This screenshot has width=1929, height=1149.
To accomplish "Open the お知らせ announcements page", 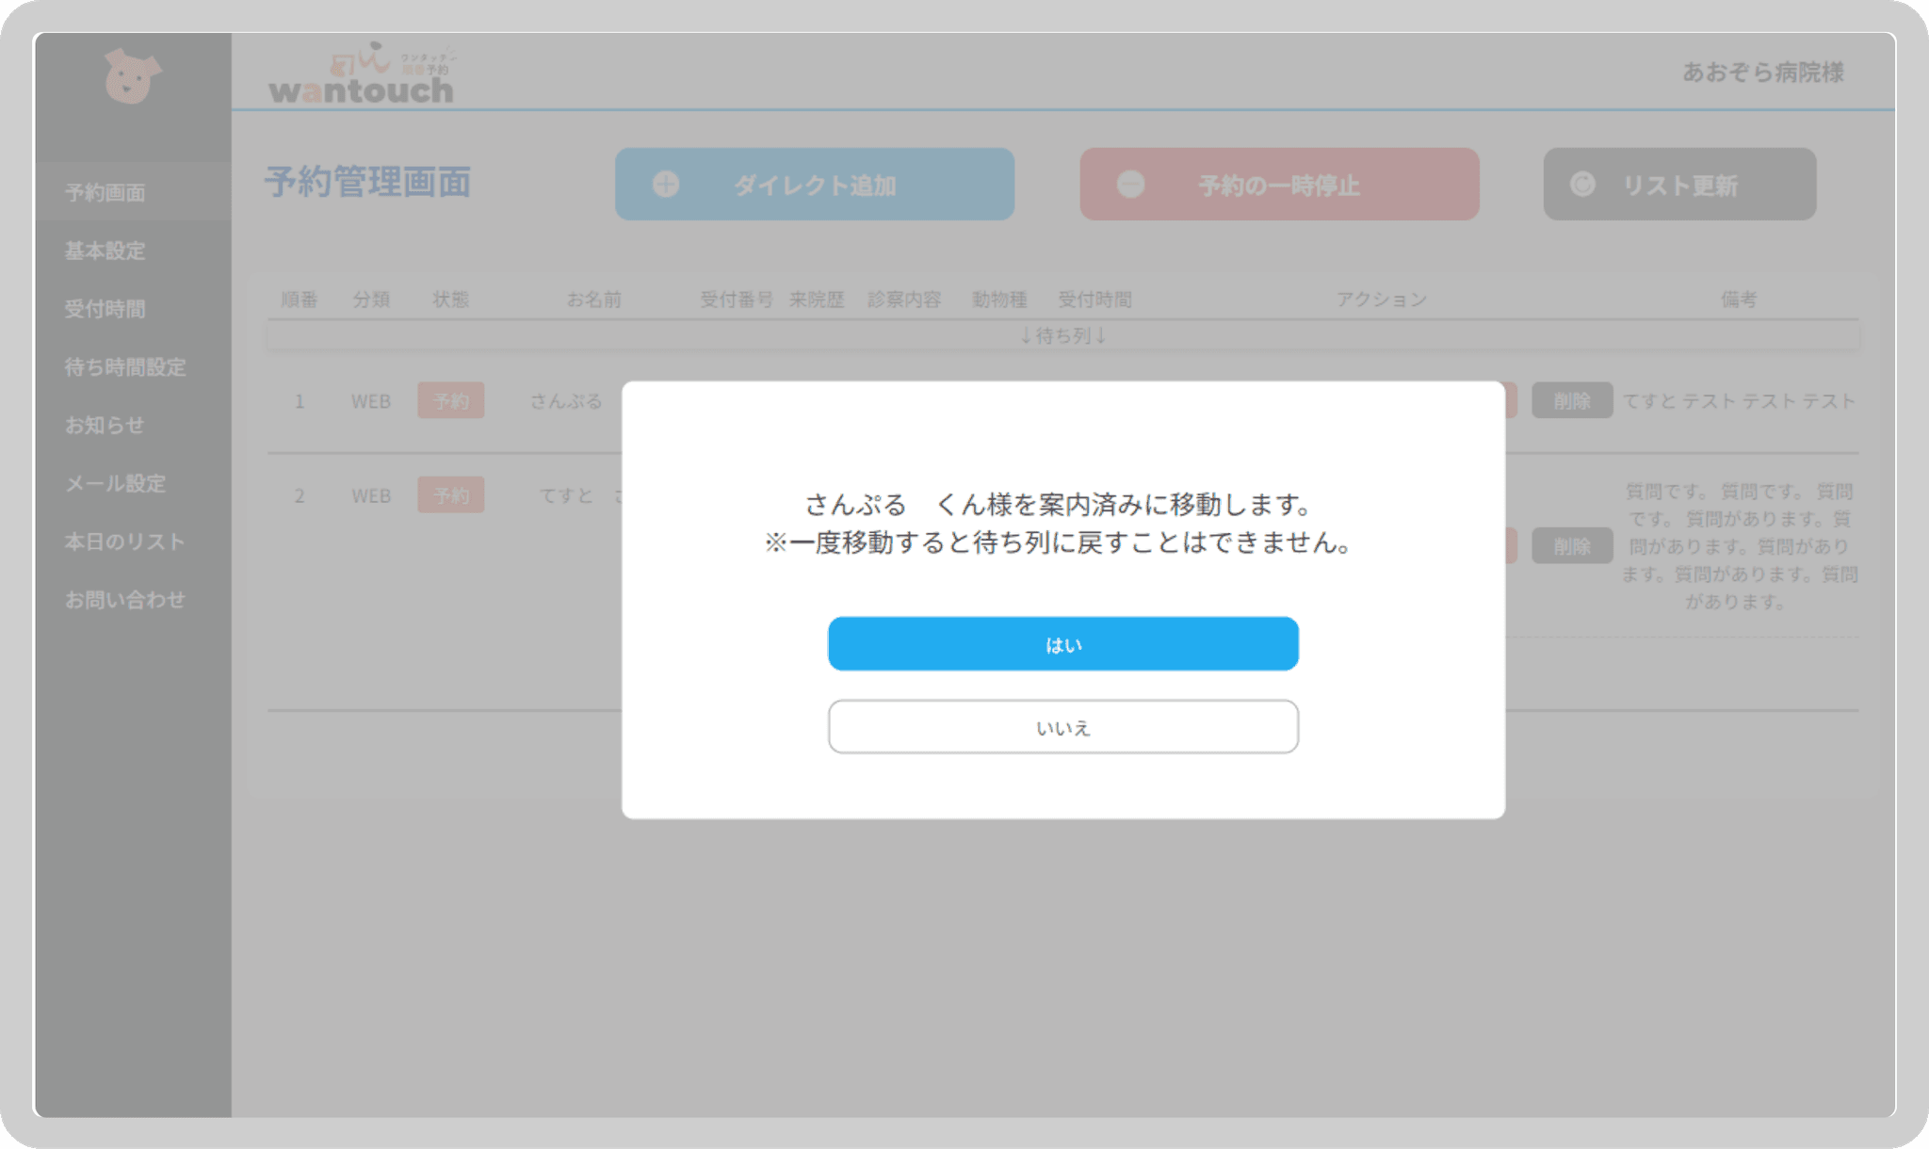I will coord(105,426).
